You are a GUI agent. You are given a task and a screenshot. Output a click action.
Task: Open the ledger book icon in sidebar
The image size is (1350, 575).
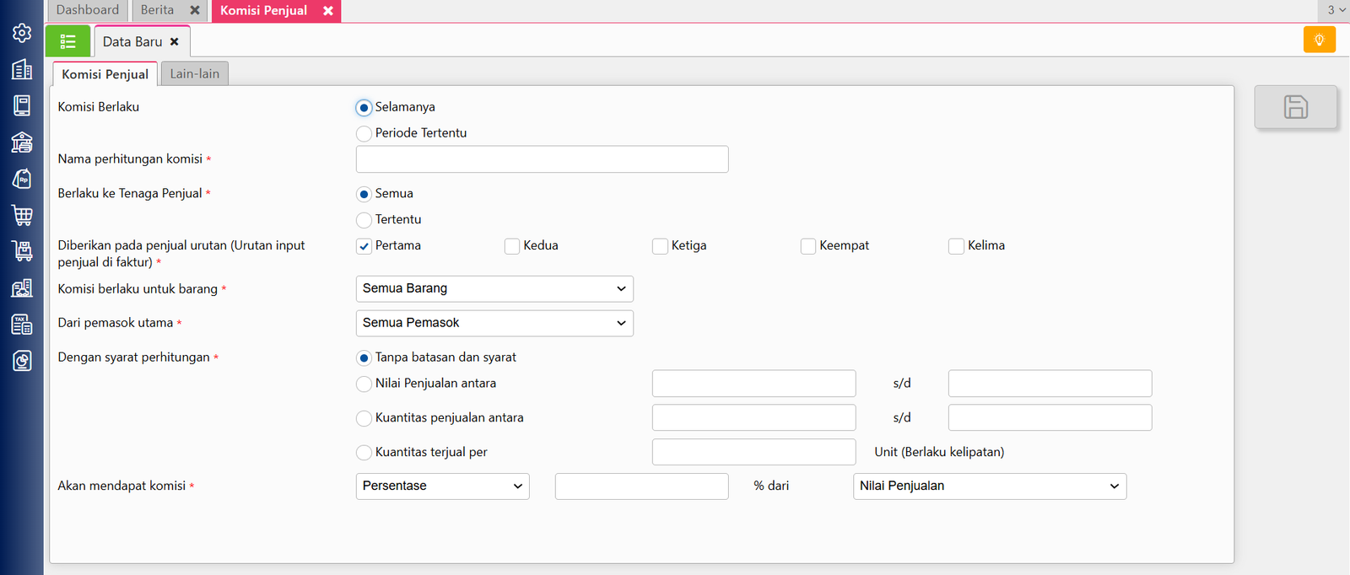click(22, 105)
